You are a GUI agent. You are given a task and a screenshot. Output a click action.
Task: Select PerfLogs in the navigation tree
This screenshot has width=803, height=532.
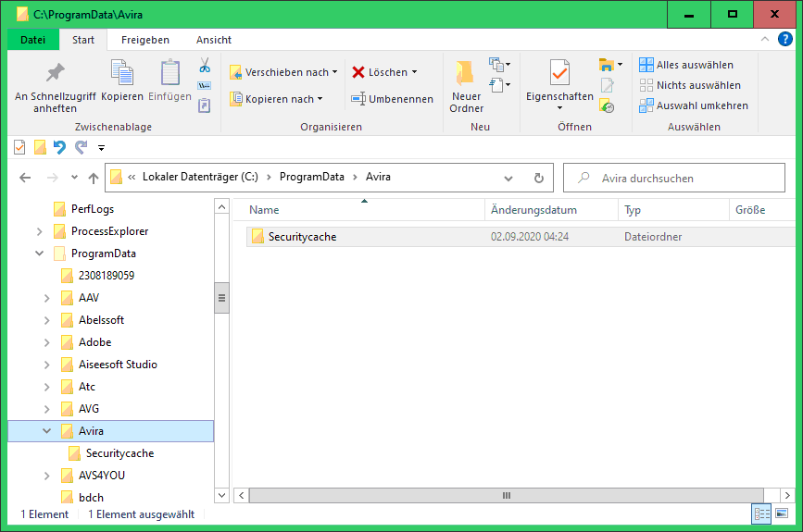point(93,209)
